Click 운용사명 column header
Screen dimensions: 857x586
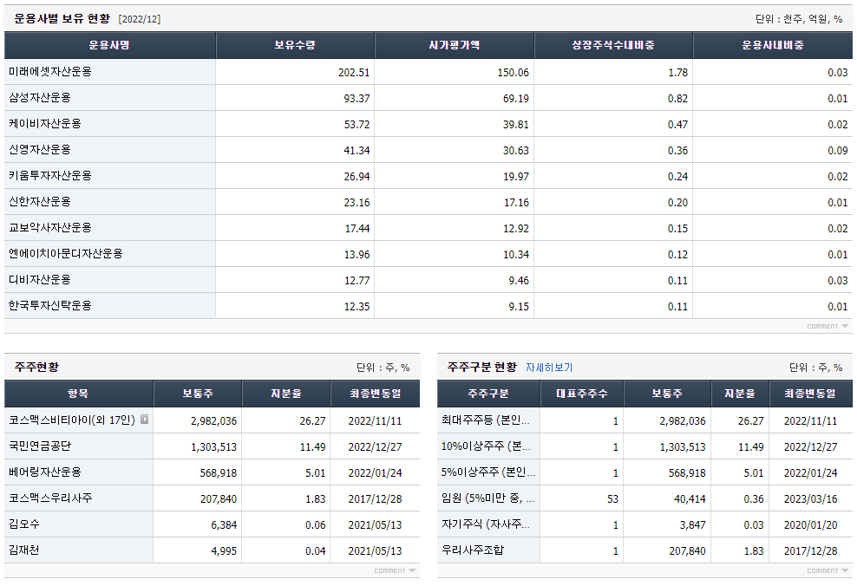[x=110, y=45]
